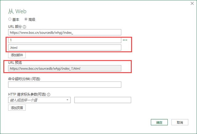Focus the empty HTTP header value field
The height and width of the screenshot is (134, 197).
pyautogui.click(x=103, y=100)
